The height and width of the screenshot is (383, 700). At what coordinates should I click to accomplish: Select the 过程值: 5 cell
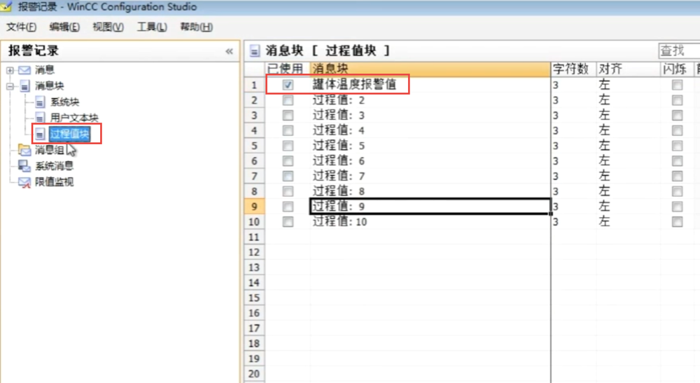pos(430,146)
